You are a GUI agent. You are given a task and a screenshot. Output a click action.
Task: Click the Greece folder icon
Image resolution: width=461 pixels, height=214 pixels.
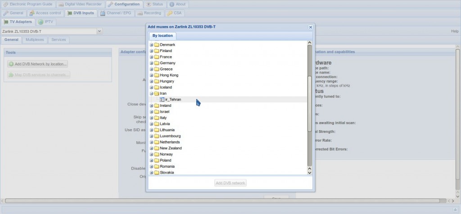coord(156,69)
